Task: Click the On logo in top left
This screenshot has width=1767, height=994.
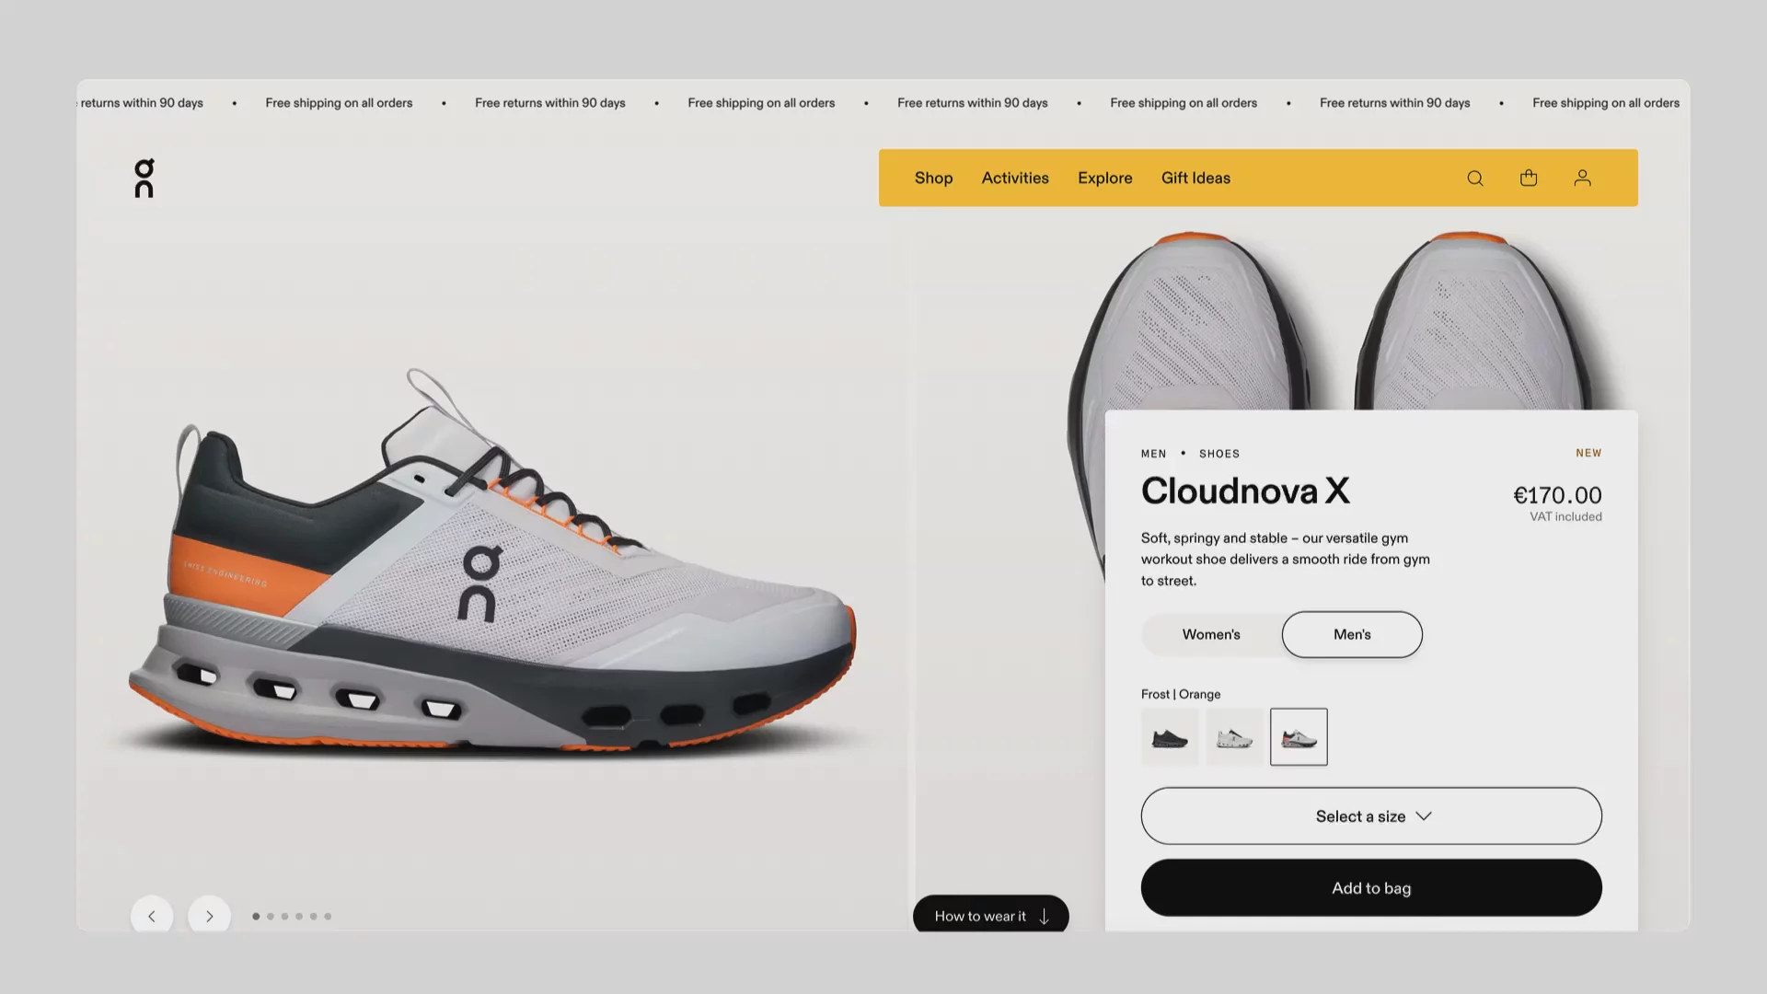Action: [144, 178]
